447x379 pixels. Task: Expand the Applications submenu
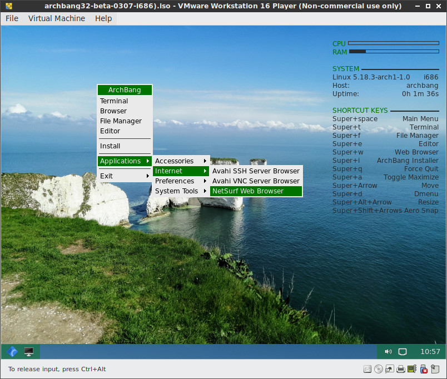click(125, 161)
